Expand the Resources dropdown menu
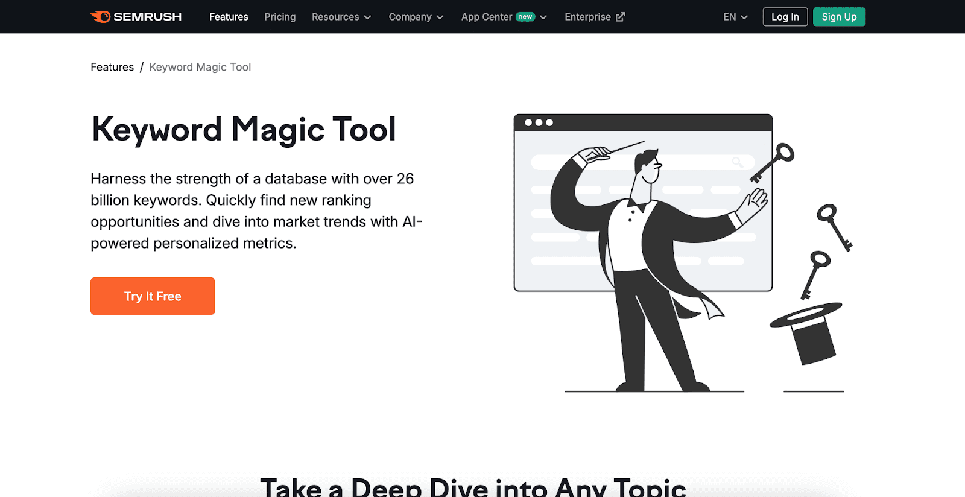The width and height of the screenshot is (965, 497). [x=341, y=17]
